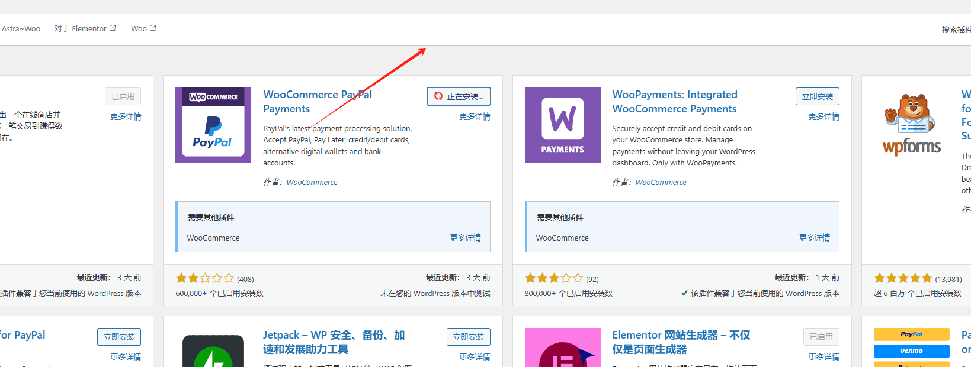Click 立即安装 for WooPayments
971x367 pixels.
(817, 96)
